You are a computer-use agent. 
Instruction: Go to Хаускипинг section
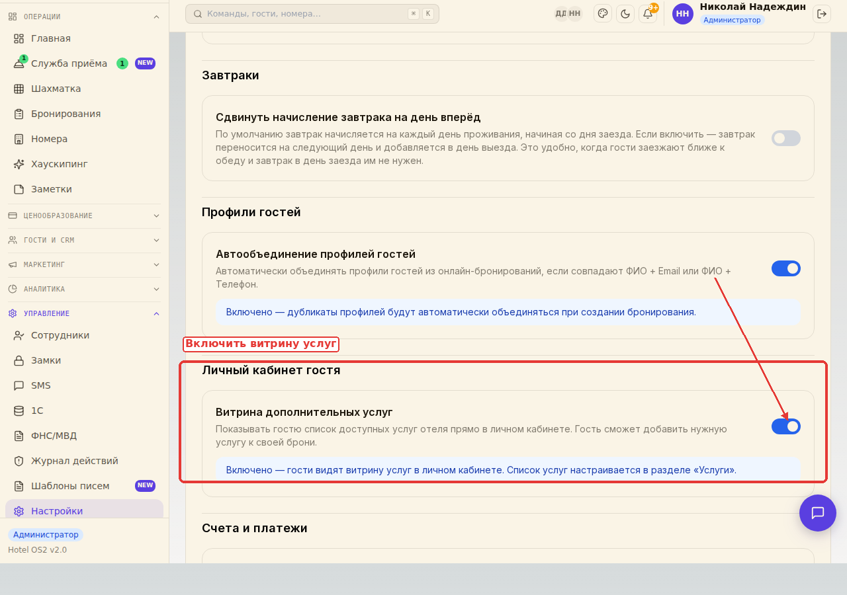click(x=84, y=164)
